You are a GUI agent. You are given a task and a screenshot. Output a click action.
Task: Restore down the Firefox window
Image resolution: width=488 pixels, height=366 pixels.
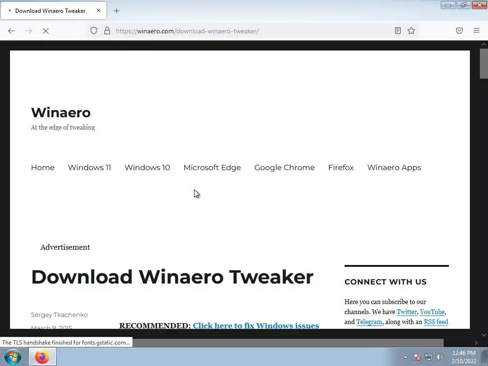464,5
